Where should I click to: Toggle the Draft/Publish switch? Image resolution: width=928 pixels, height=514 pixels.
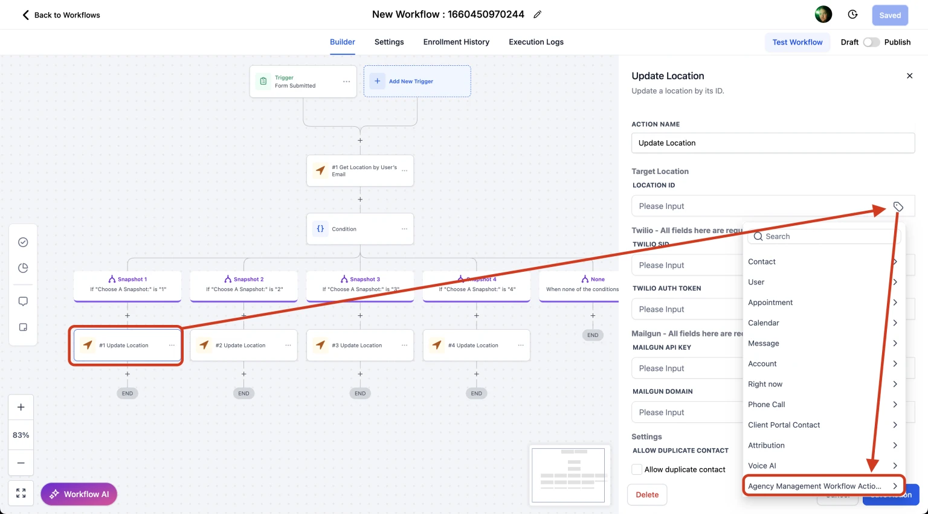[871, 42]
